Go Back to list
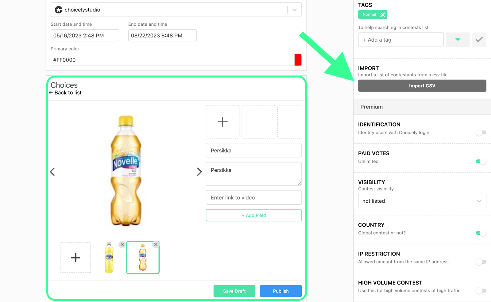The height and width of the screenshot is (302, 491). coord(65,92)
